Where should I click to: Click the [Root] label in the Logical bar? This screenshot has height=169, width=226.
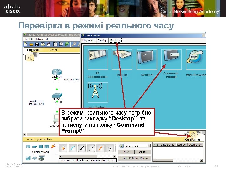pos(53,49)
